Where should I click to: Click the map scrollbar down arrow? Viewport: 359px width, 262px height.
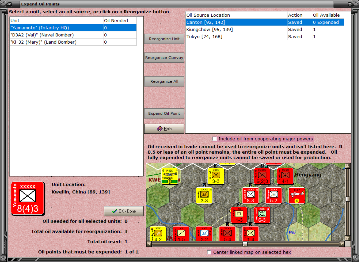(348, 238)
